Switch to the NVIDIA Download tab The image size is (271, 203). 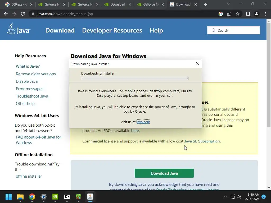(118, 4)
